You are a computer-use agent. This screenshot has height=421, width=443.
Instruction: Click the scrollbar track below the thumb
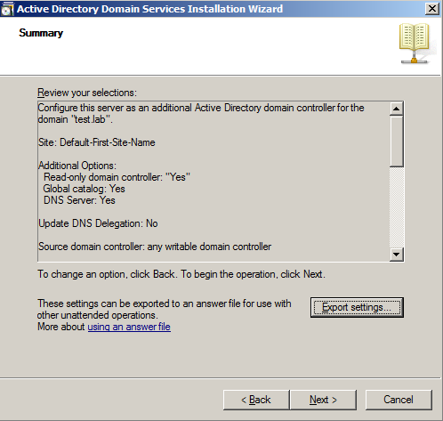click(x=397, y=207)
